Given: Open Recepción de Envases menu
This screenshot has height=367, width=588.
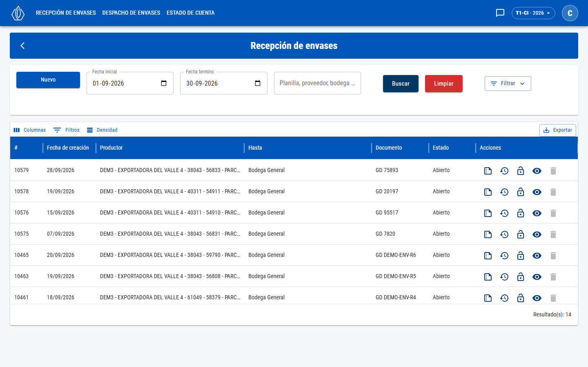Looking at the screenshot, I should (x=66, y=13).
